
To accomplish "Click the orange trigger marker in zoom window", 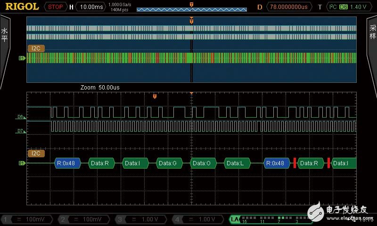I will 155,97.
